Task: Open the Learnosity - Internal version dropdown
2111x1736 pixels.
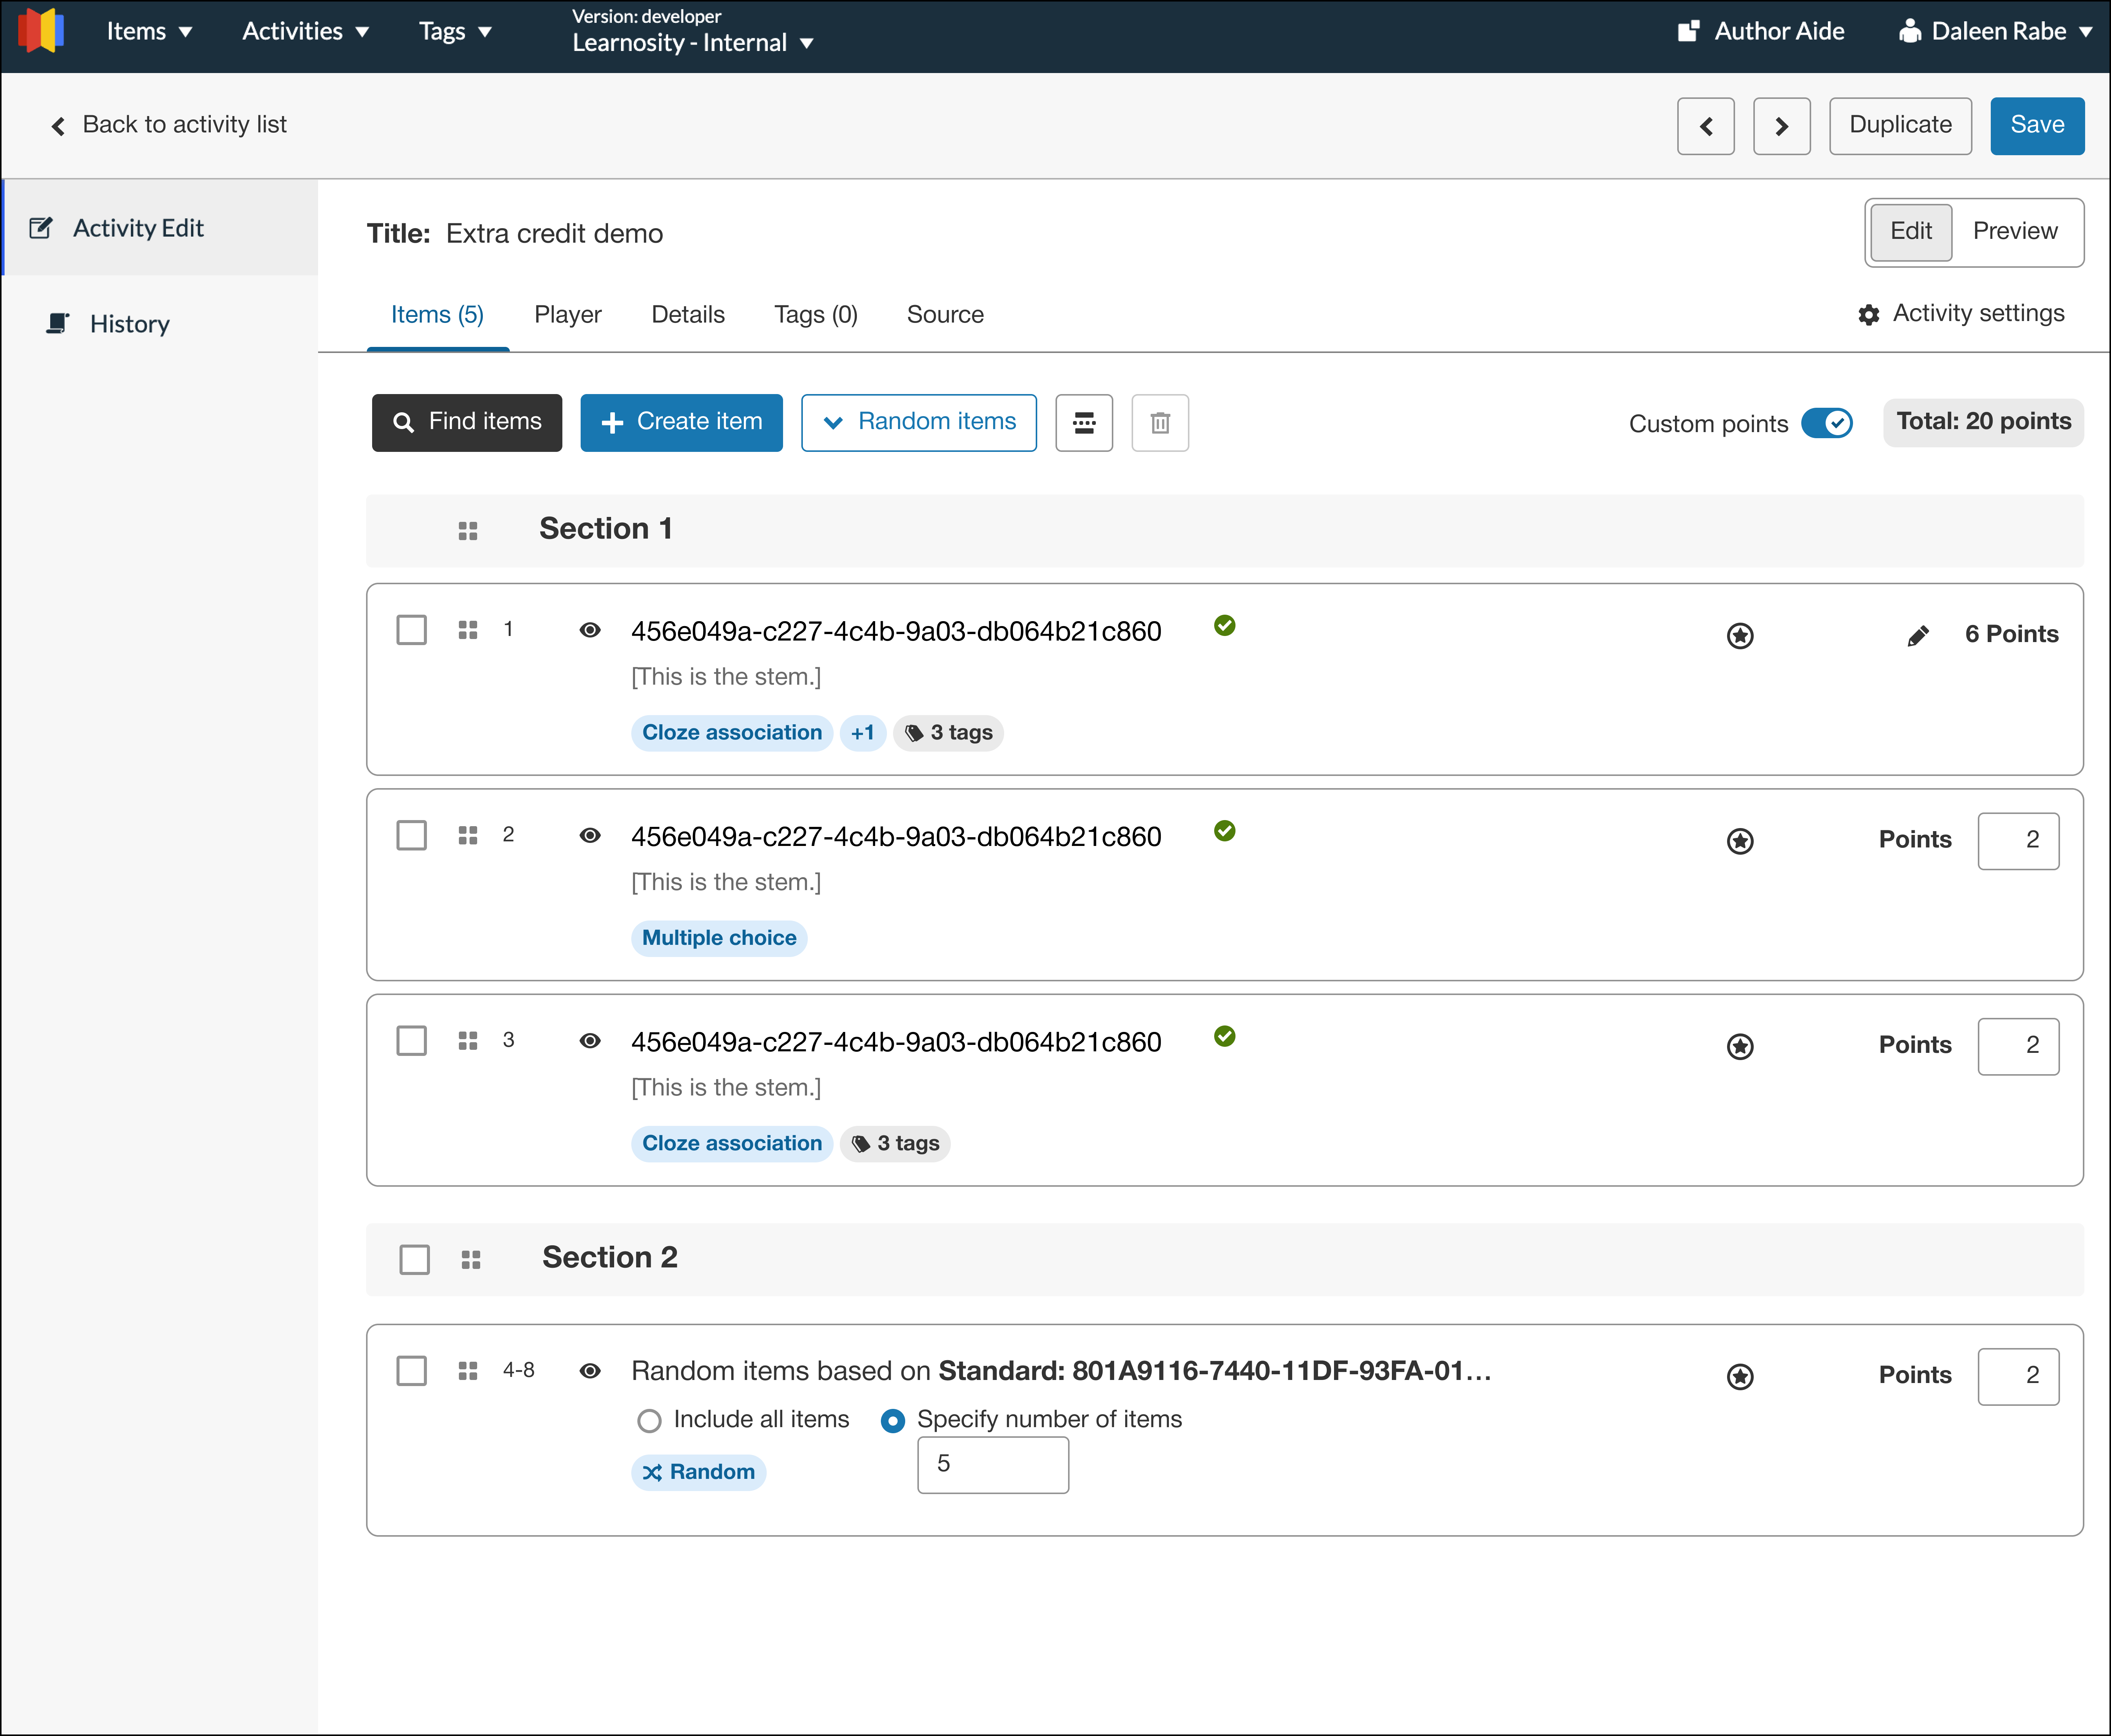Action: click(x=693, y=43)
